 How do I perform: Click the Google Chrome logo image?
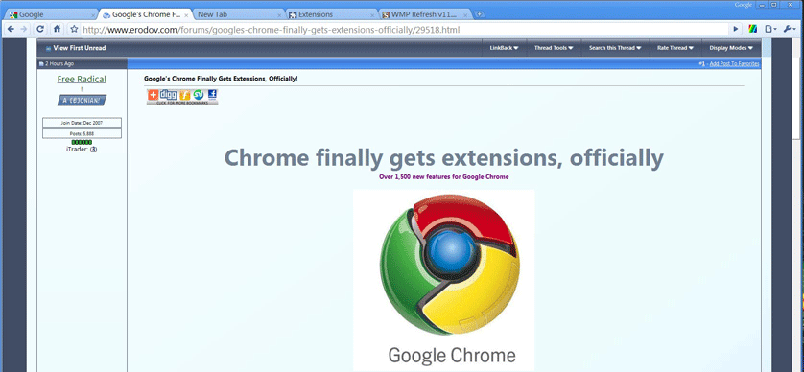pyautogui.click(x=444, y=280)
